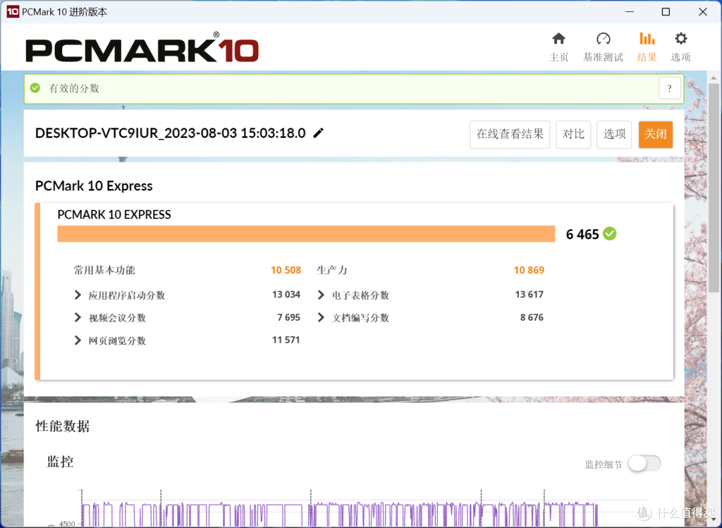The image size is (722, 528).
Task: Click the 选项 button beside 对比
Action: click(x=614, y=134)
